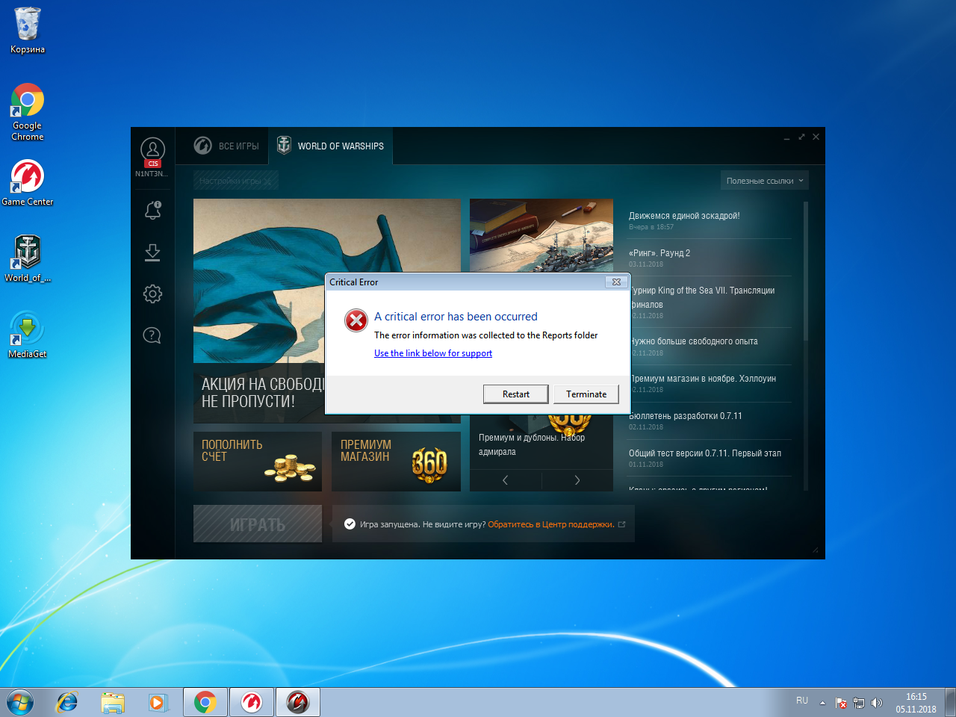Launch Internet Explorer from taskbar
Image resolution: width=956 pixels, height=717 pixels.
point(67,702)
